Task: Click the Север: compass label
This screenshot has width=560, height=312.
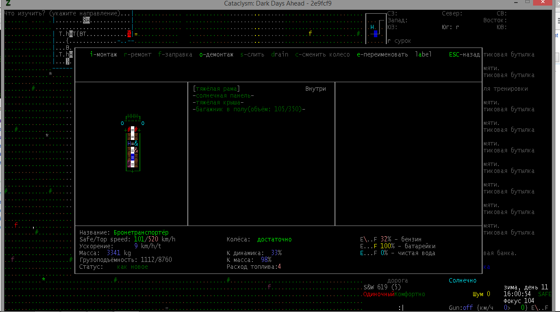Action: (x=453, y=14)
